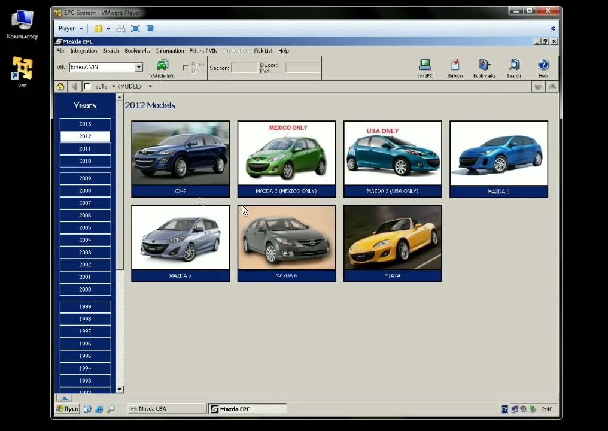Click the Section input field
The height and width of the screenshot is (431, 608).
coord(244,68)
